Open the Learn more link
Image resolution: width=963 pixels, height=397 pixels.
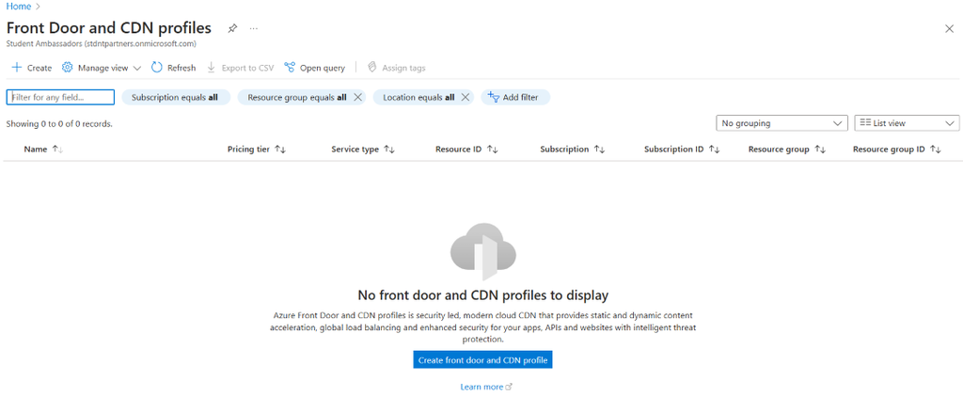[x=486, y=388]
